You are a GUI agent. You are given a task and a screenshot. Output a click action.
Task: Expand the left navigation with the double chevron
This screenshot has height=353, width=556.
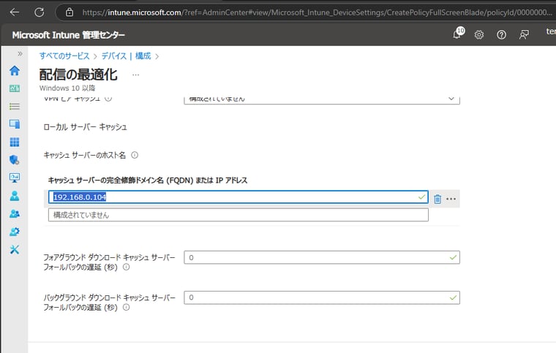click(20, 54)
